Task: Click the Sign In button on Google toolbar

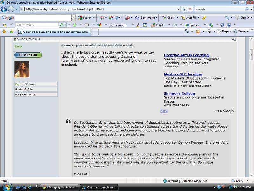Action: pos(243,18)
